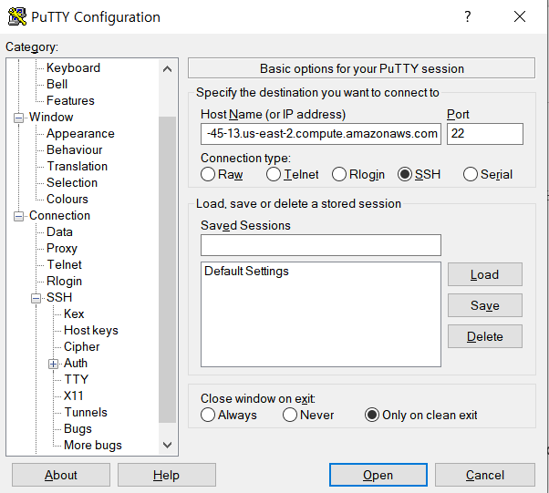Close the PuTTY Configuration window
The height and width of the screenshot is (493, 549).
click(520, 16)
